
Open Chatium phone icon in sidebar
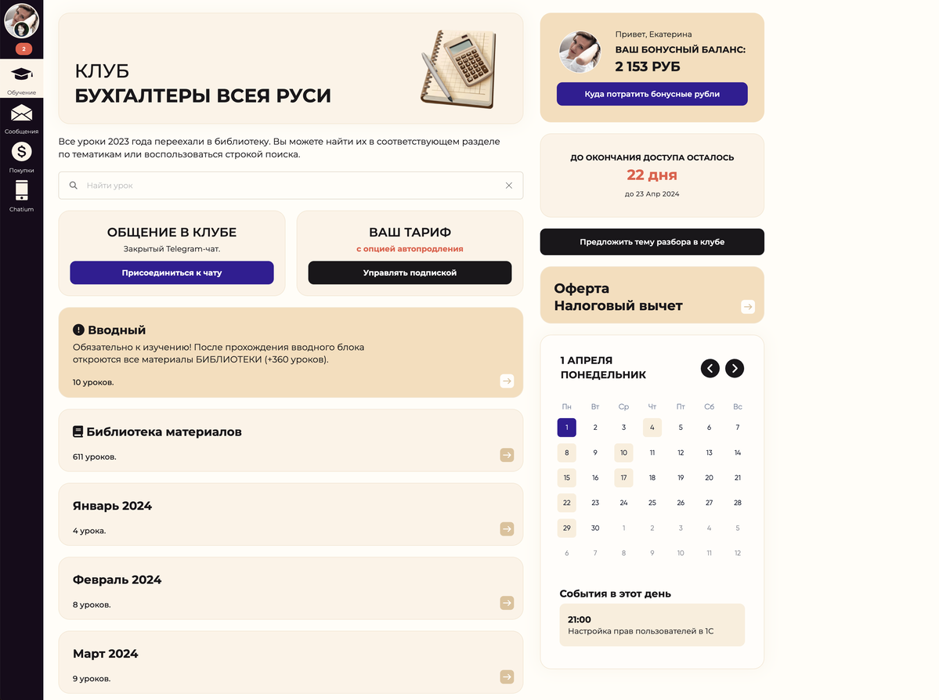21,190
